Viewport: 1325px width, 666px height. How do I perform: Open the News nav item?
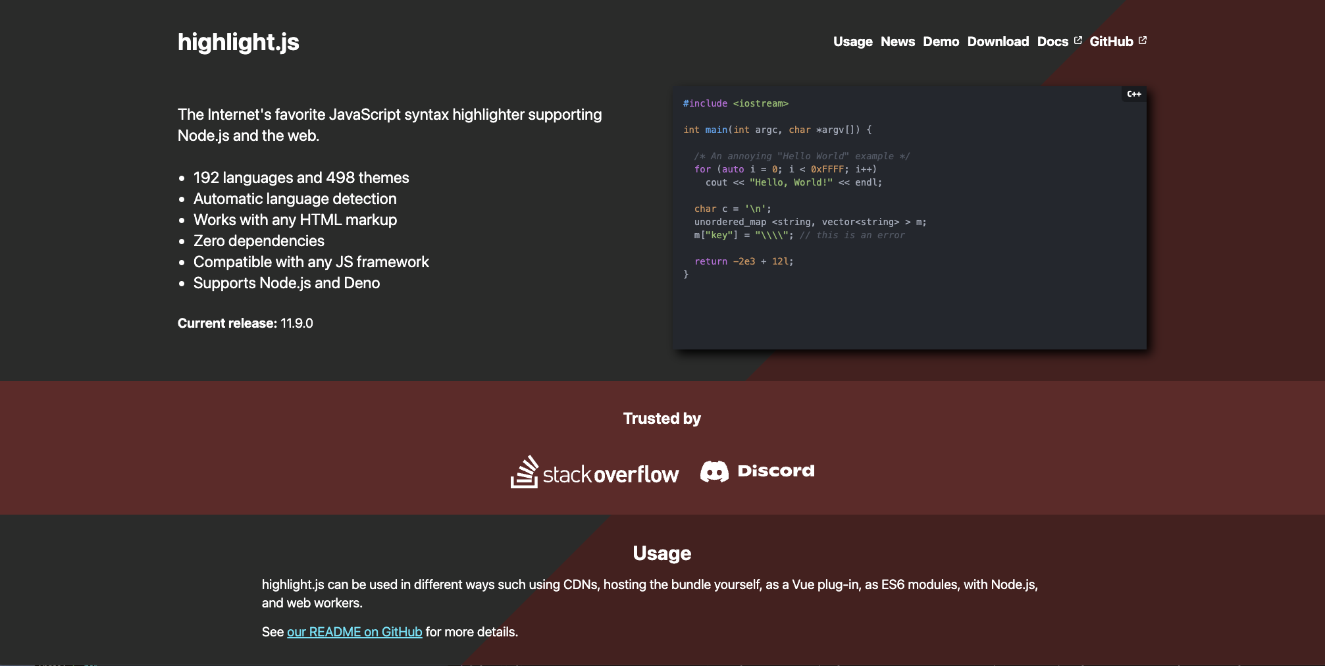click(x=898, y=41)
